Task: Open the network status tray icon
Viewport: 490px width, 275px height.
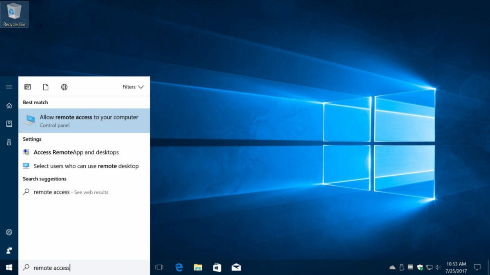Action: pos(429,267)
